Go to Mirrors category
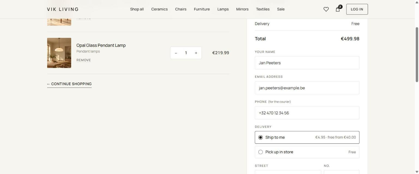Image resolution: width=419 pixels, height=174 pixels. 242,9
